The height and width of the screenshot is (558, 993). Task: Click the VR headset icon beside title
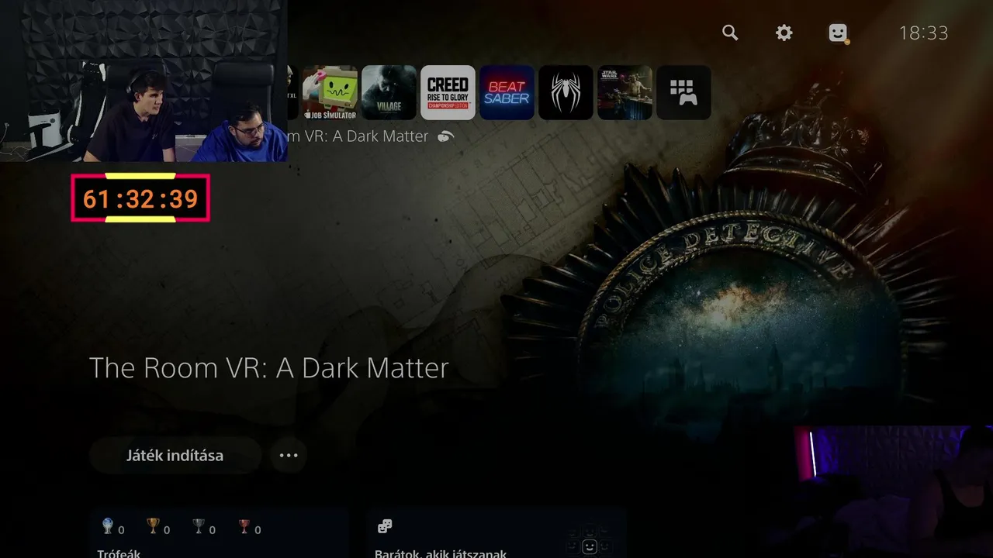pos(445,136)
